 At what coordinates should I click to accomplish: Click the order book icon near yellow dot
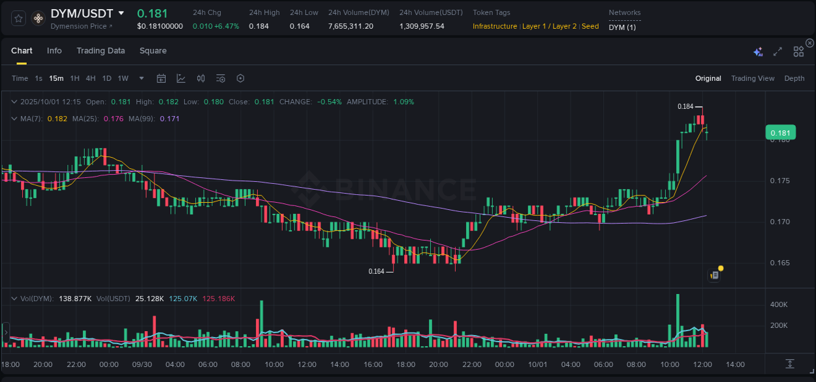pyautogui.click(x=713, y=274)
